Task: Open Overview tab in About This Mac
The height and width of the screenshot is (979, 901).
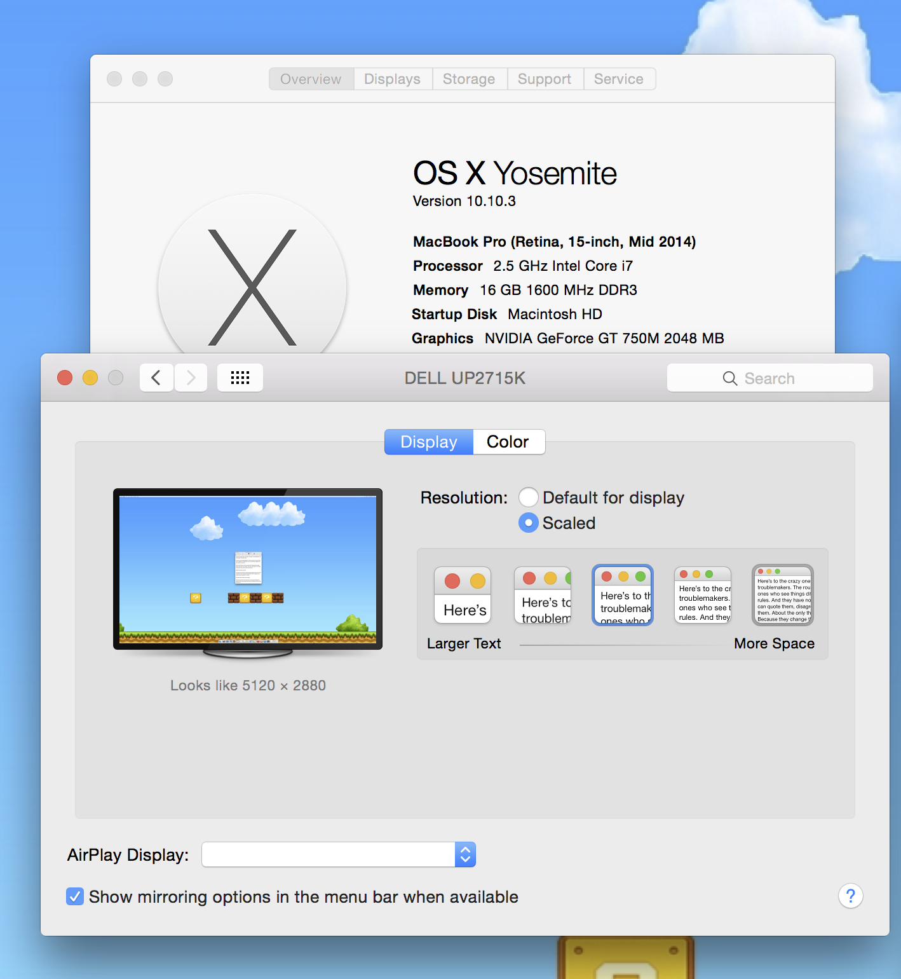Action: (x=311, y=79)
